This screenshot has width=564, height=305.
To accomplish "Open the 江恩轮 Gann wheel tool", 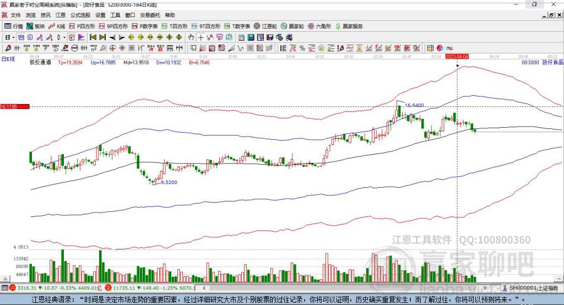I will pyautogui.click(x=265, y=26).
